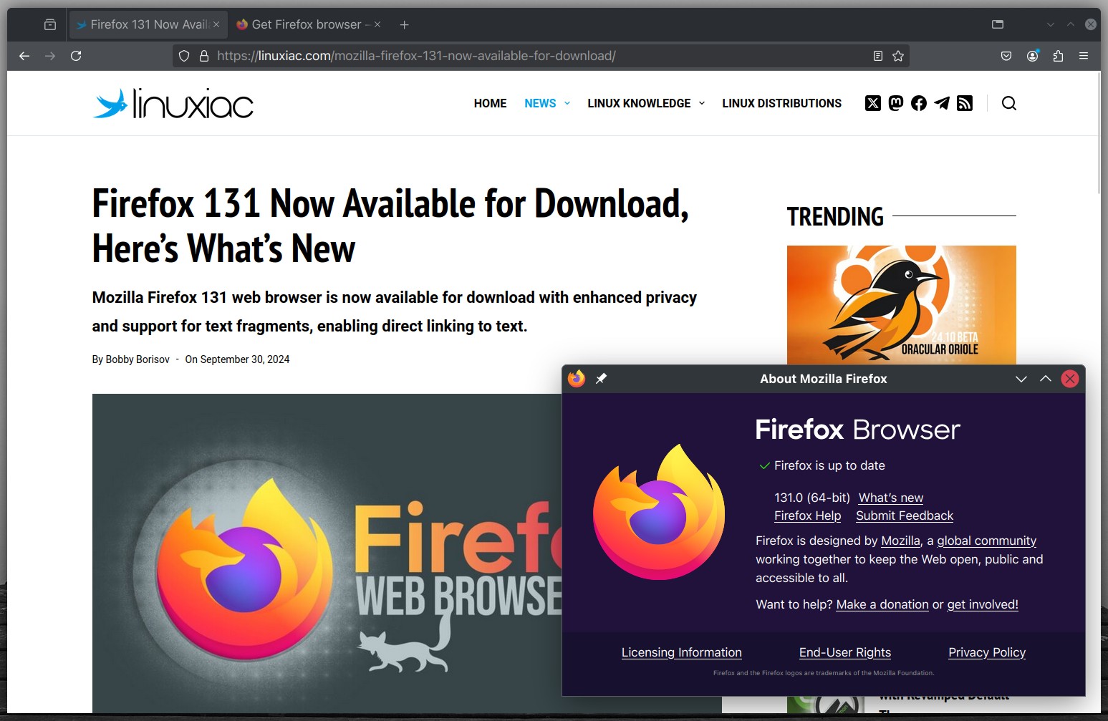Screen dimensions: 1108x721
Task: Expand NEWS dropdown chevron
Action: click(x=567, y=103)
